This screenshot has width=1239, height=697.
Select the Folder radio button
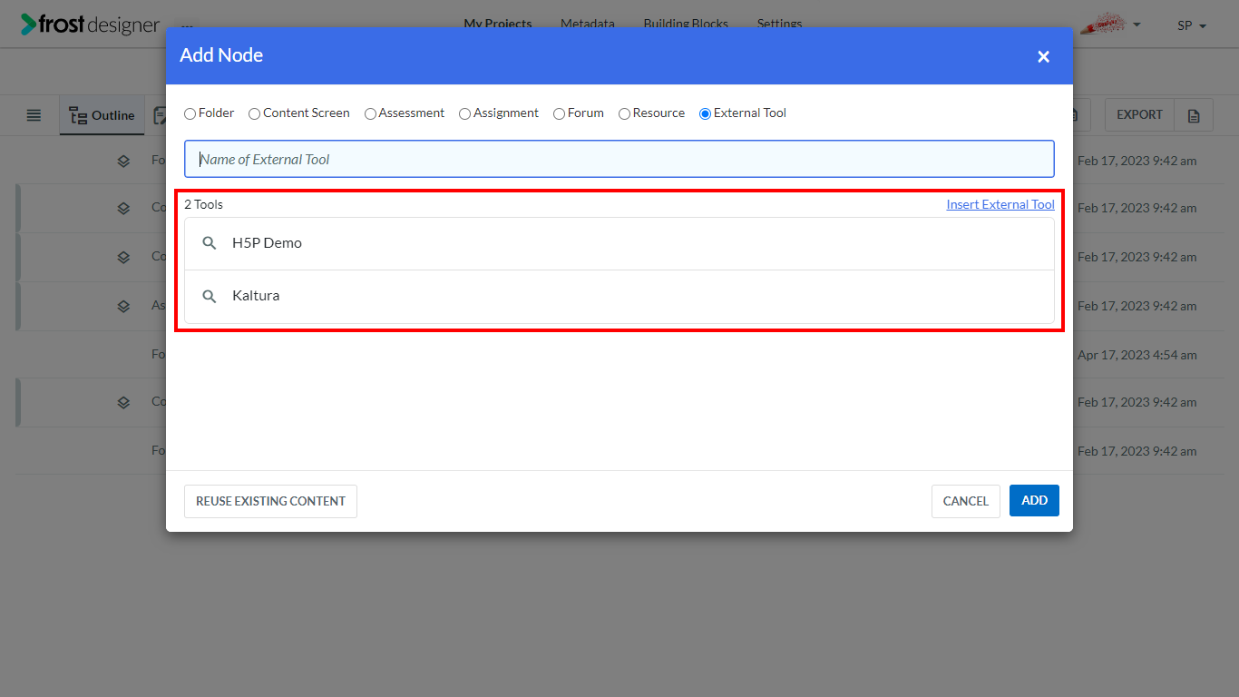(x=190, y=113)
